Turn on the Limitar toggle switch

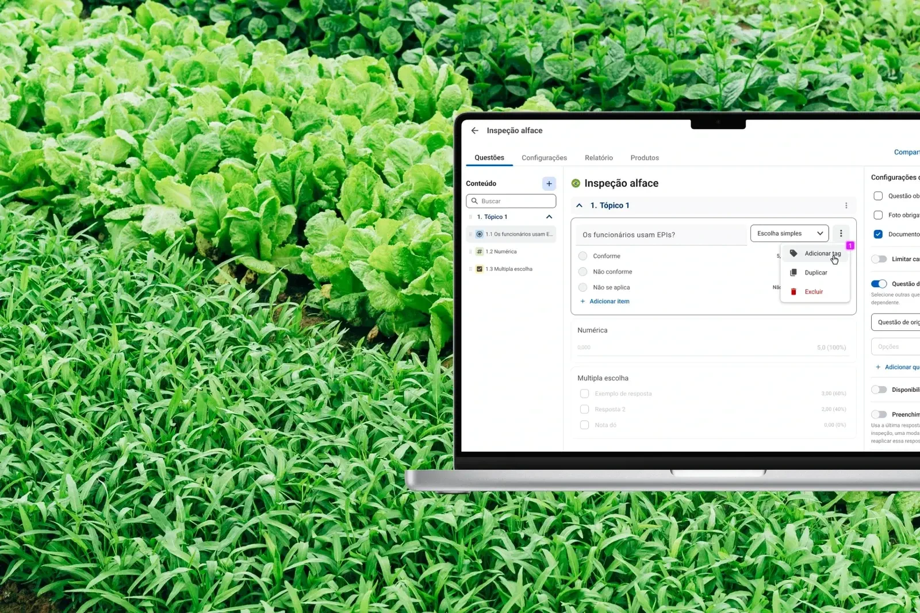[x=879, y=259]
